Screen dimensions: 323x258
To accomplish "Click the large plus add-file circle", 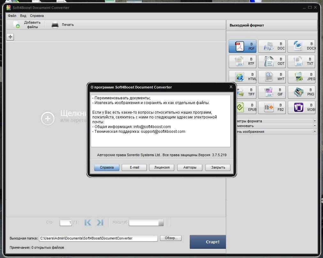I will tap(48, 118).
